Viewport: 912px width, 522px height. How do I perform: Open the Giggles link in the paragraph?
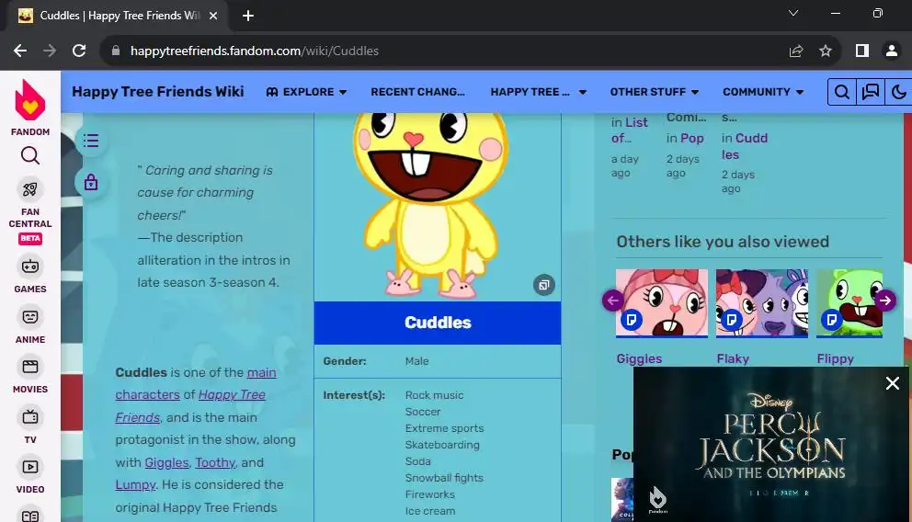166,462
